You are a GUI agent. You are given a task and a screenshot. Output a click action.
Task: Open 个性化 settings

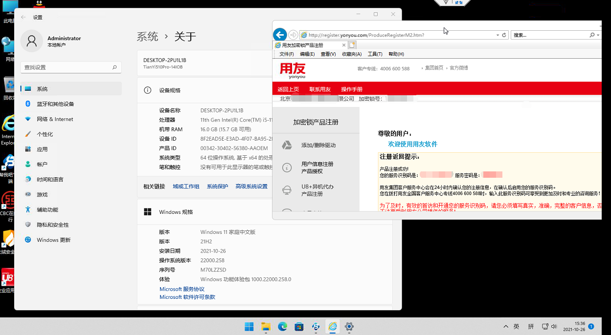(71, 134)
